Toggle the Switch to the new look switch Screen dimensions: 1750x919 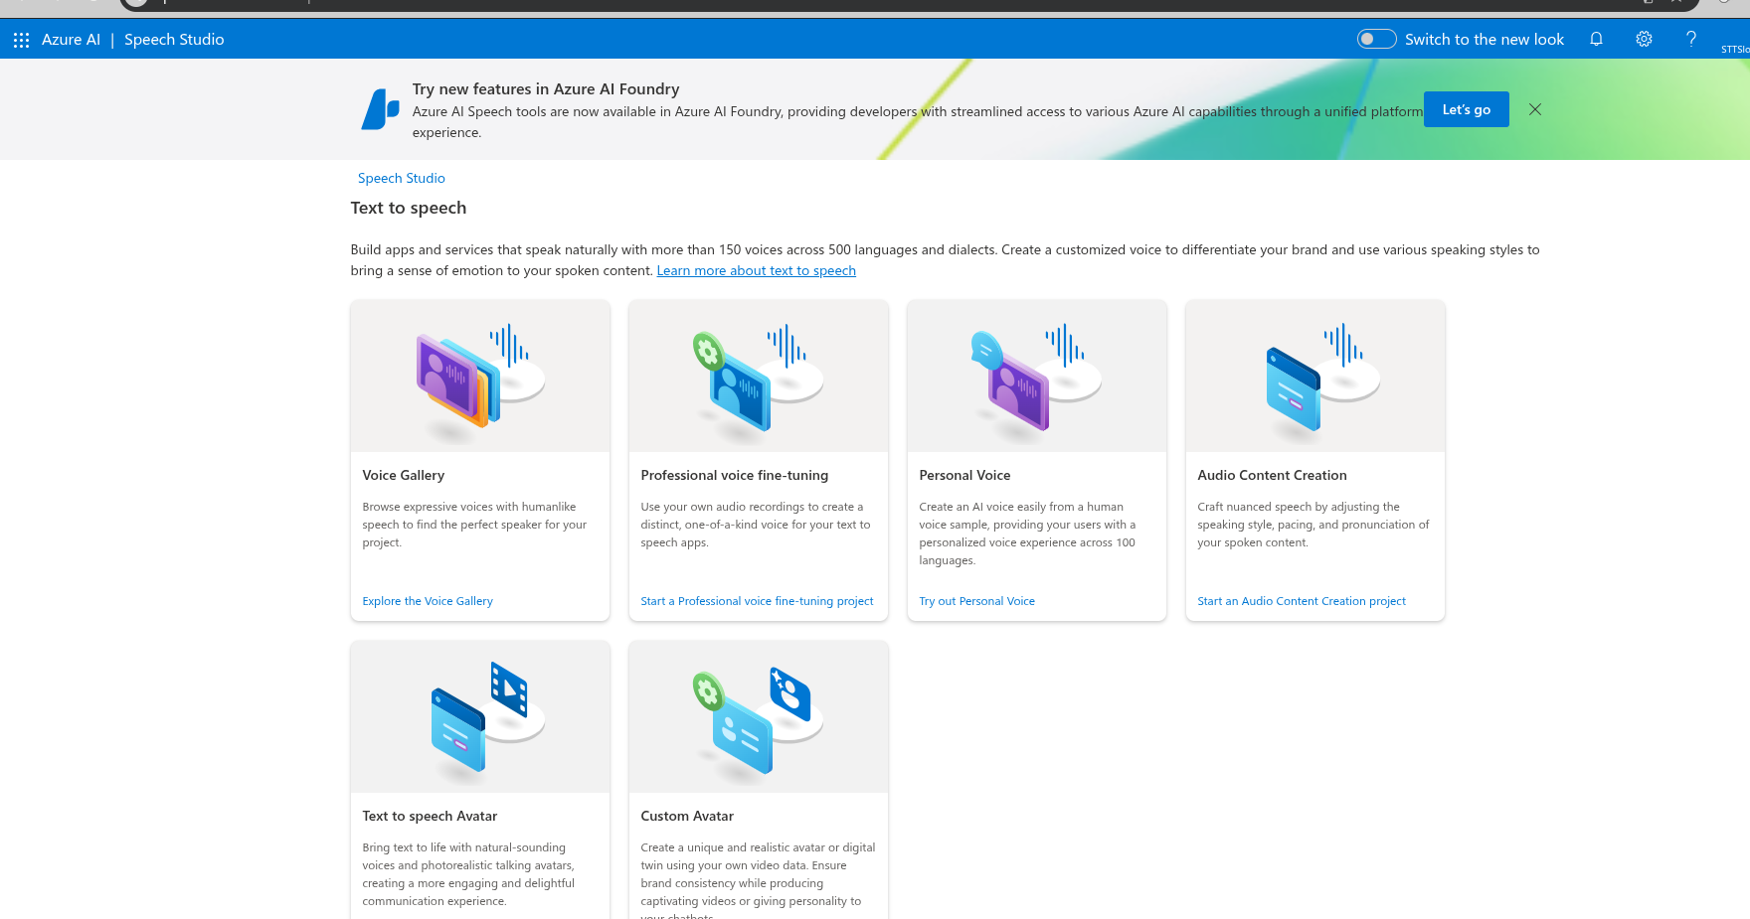(x=1376, y=40)
